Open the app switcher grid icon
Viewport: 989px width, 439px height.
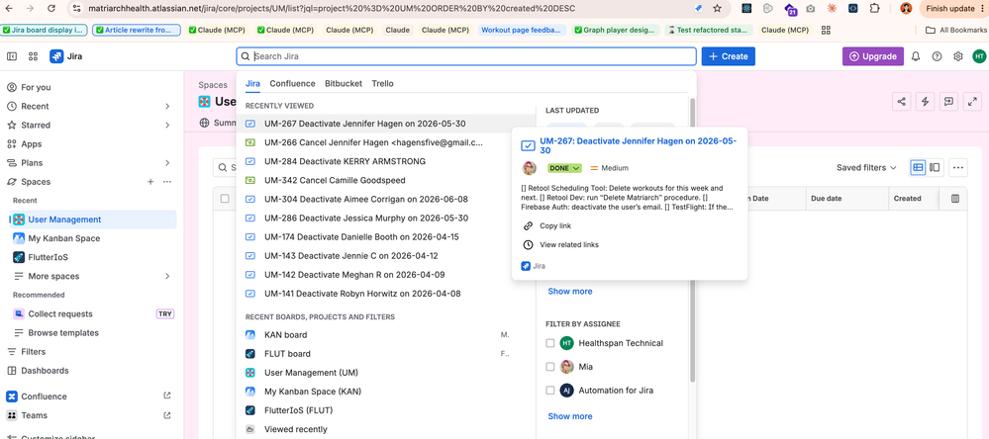[x=33, y=56]
